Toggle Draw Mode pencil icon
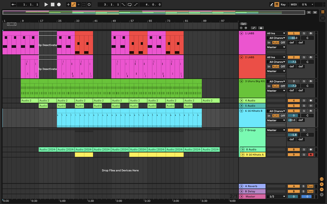The image size is (327, 204). click(x=272, y=5)
